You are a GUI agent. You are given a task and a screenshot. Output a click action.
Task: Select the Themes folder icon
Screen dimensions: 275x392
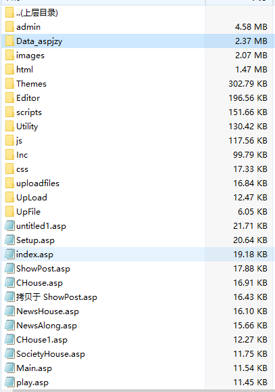coord(9,83)
